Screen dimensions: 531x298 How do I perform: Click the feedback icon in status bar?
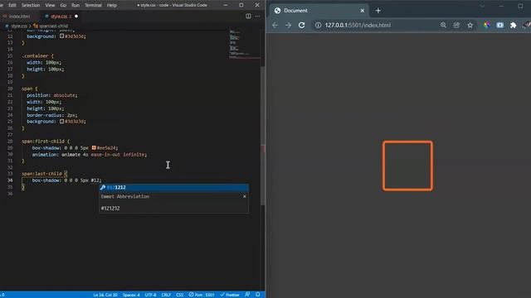click(x=247, y=295)
